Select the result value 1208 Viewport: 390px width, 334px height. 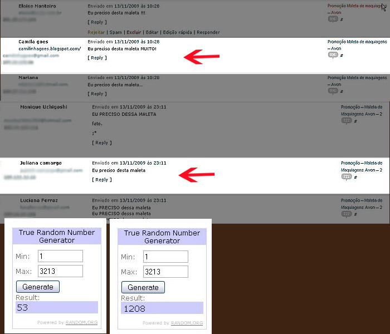[134, 308]
